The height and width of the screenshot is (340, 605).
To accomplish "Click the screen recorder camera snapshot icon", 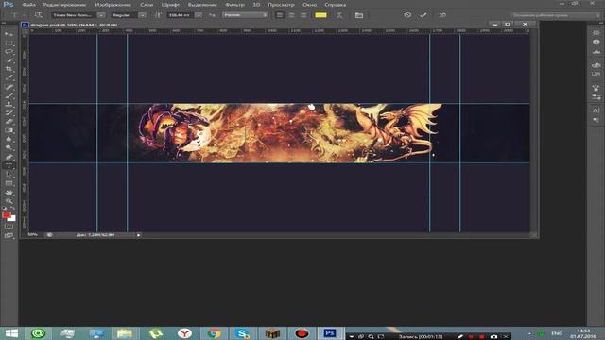I will (493, 336).
